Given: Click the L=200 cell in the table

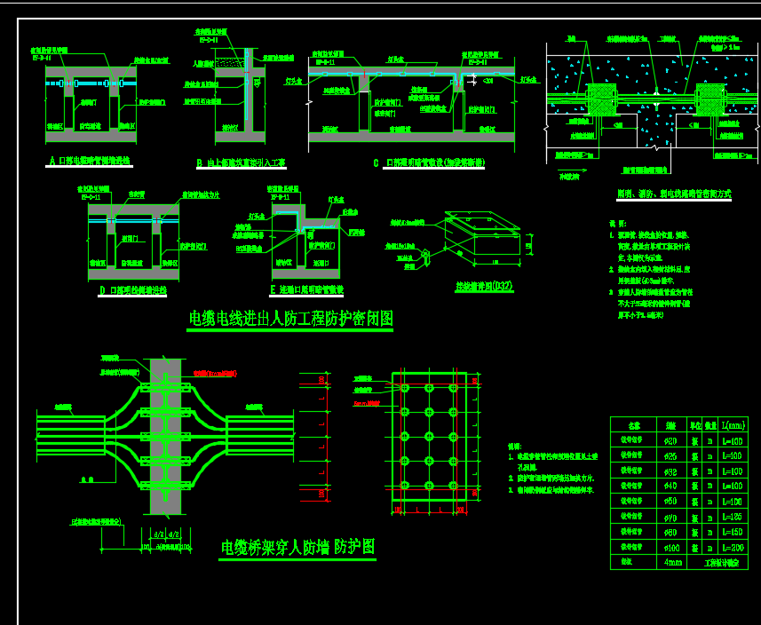Looking at the screenshot, I should (733, 546).
